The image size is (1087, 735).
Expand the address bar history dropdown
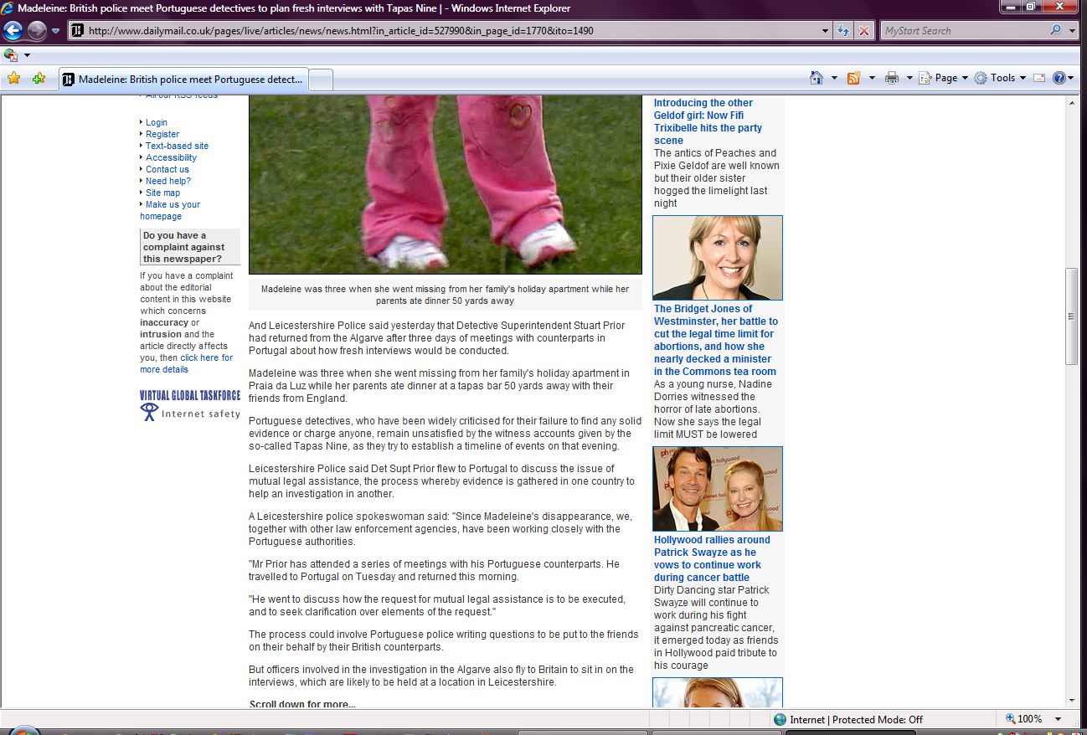click(x=826, y=31)
